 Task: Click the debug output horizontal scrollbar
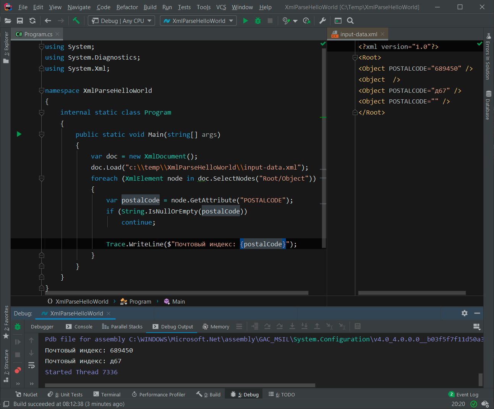(180, 385)
